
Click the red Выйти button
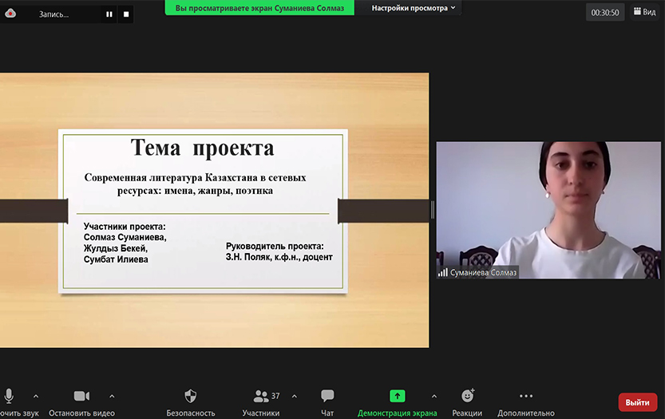click(x=637, y=402)
